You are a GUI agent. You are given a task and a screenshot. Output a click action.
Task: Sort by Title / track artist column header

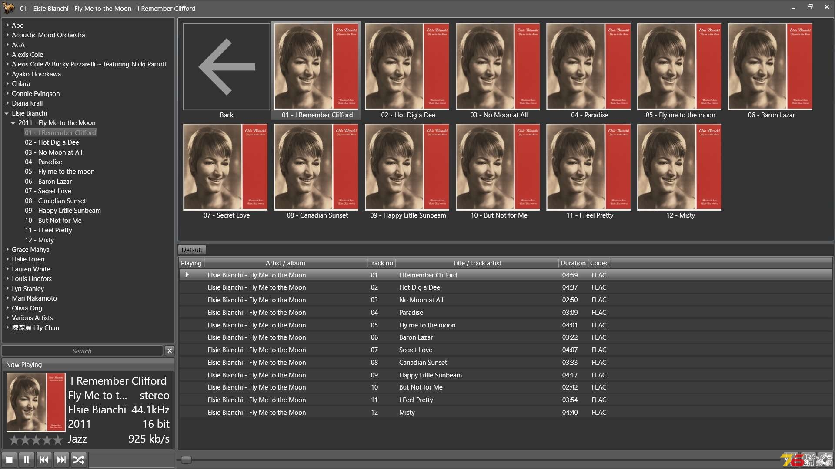click(477, 263)
